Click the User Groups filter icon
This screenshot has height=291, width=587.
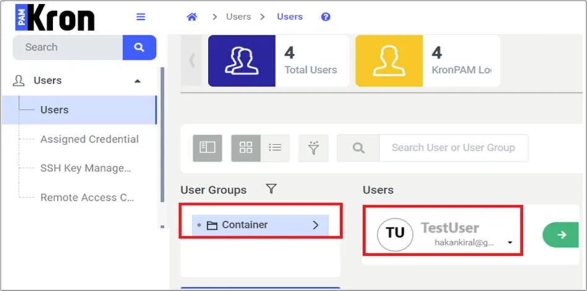tap(271, 189)
